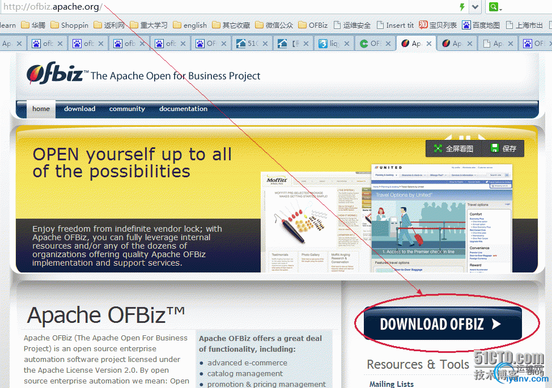
Task: Open the OFBiz bookmark folder
Action: click(x=313, y=25)
